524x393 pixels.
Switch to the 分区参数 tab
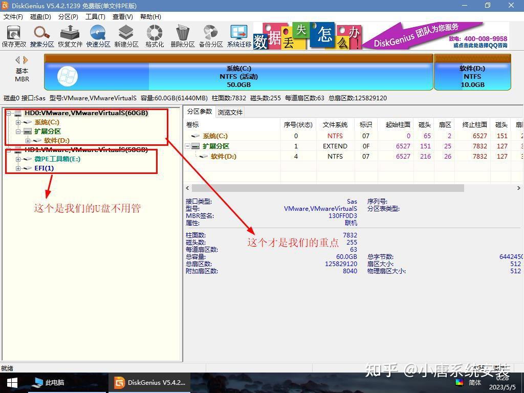(x=200, y=112)
